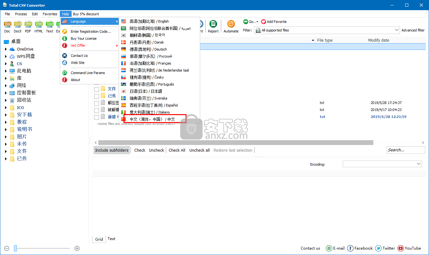
Task: Expand the WPS网盘 tree node
Action: pos(6,57)
